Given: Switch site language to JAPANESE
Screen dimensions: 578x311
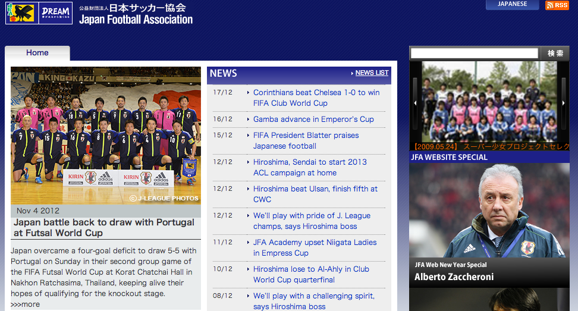Looking at the screenshot, I should pos(512,4).
